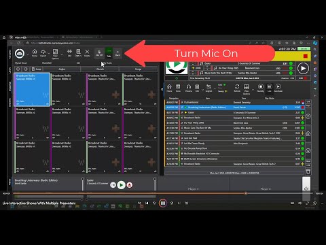Toggle the green Talk button
This screenshot has height=245, width=326.
pyautogui.click(x=109, y=53)
